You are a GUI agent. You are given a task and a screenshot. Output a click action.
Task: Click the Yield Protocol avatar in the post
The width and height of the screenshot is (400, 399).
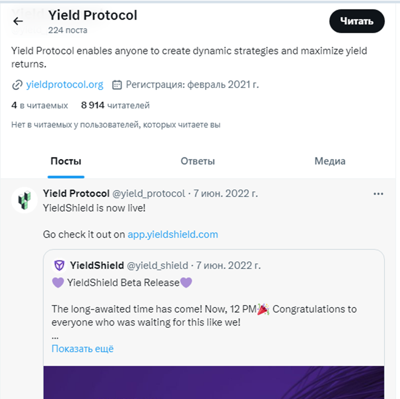tap(24, 199)
